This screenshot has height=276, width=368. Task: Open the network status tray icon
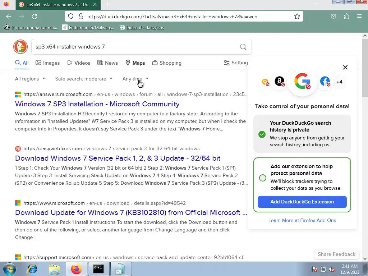[323, 269]
